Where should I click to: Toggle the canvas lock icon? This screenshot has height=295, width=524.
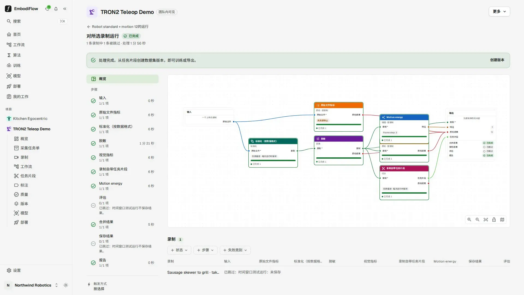(x=494, y=220)
